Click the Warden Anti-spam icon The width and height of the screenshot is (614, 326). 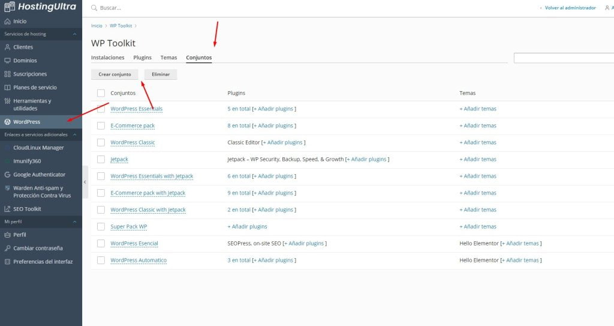point(7,188)
